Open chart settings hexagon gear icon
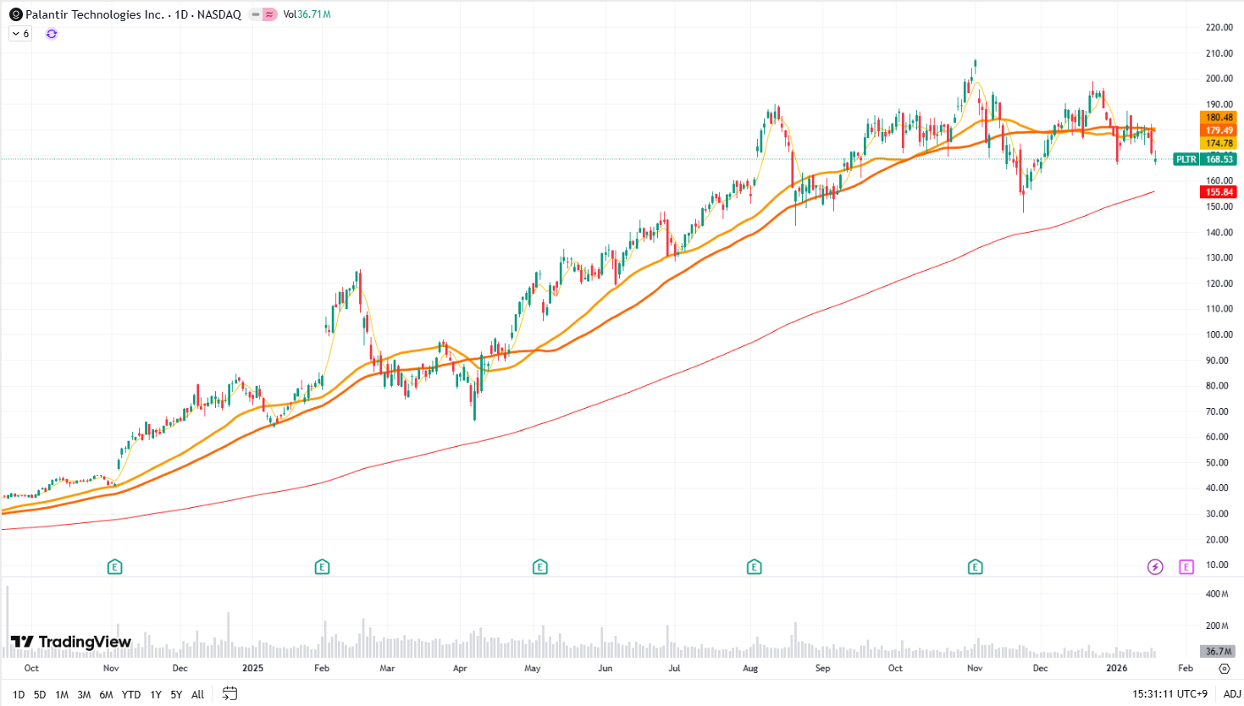The width and height of the screenshot is (1244, 706). (x=1224, y=669)
